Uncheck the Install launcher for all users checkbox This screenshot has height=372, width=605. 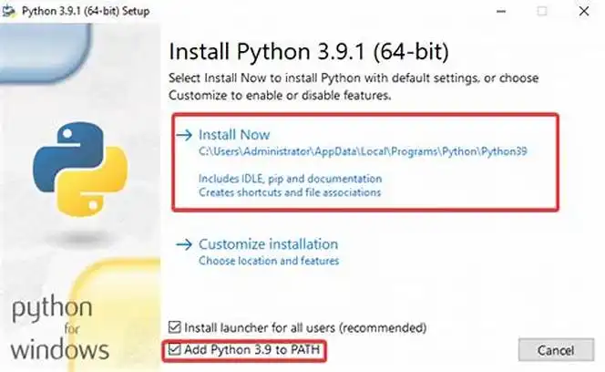[x=175, y=327]
